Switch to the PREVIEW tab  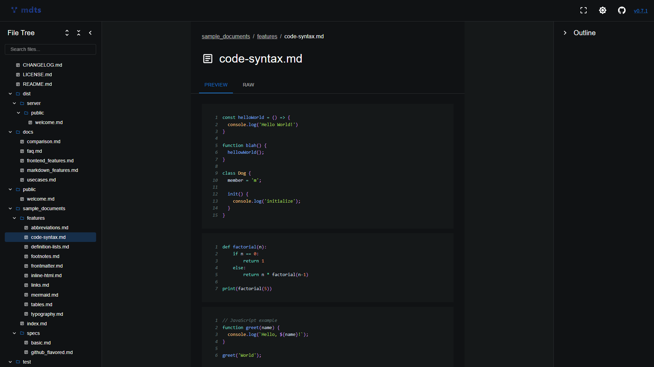216,85
